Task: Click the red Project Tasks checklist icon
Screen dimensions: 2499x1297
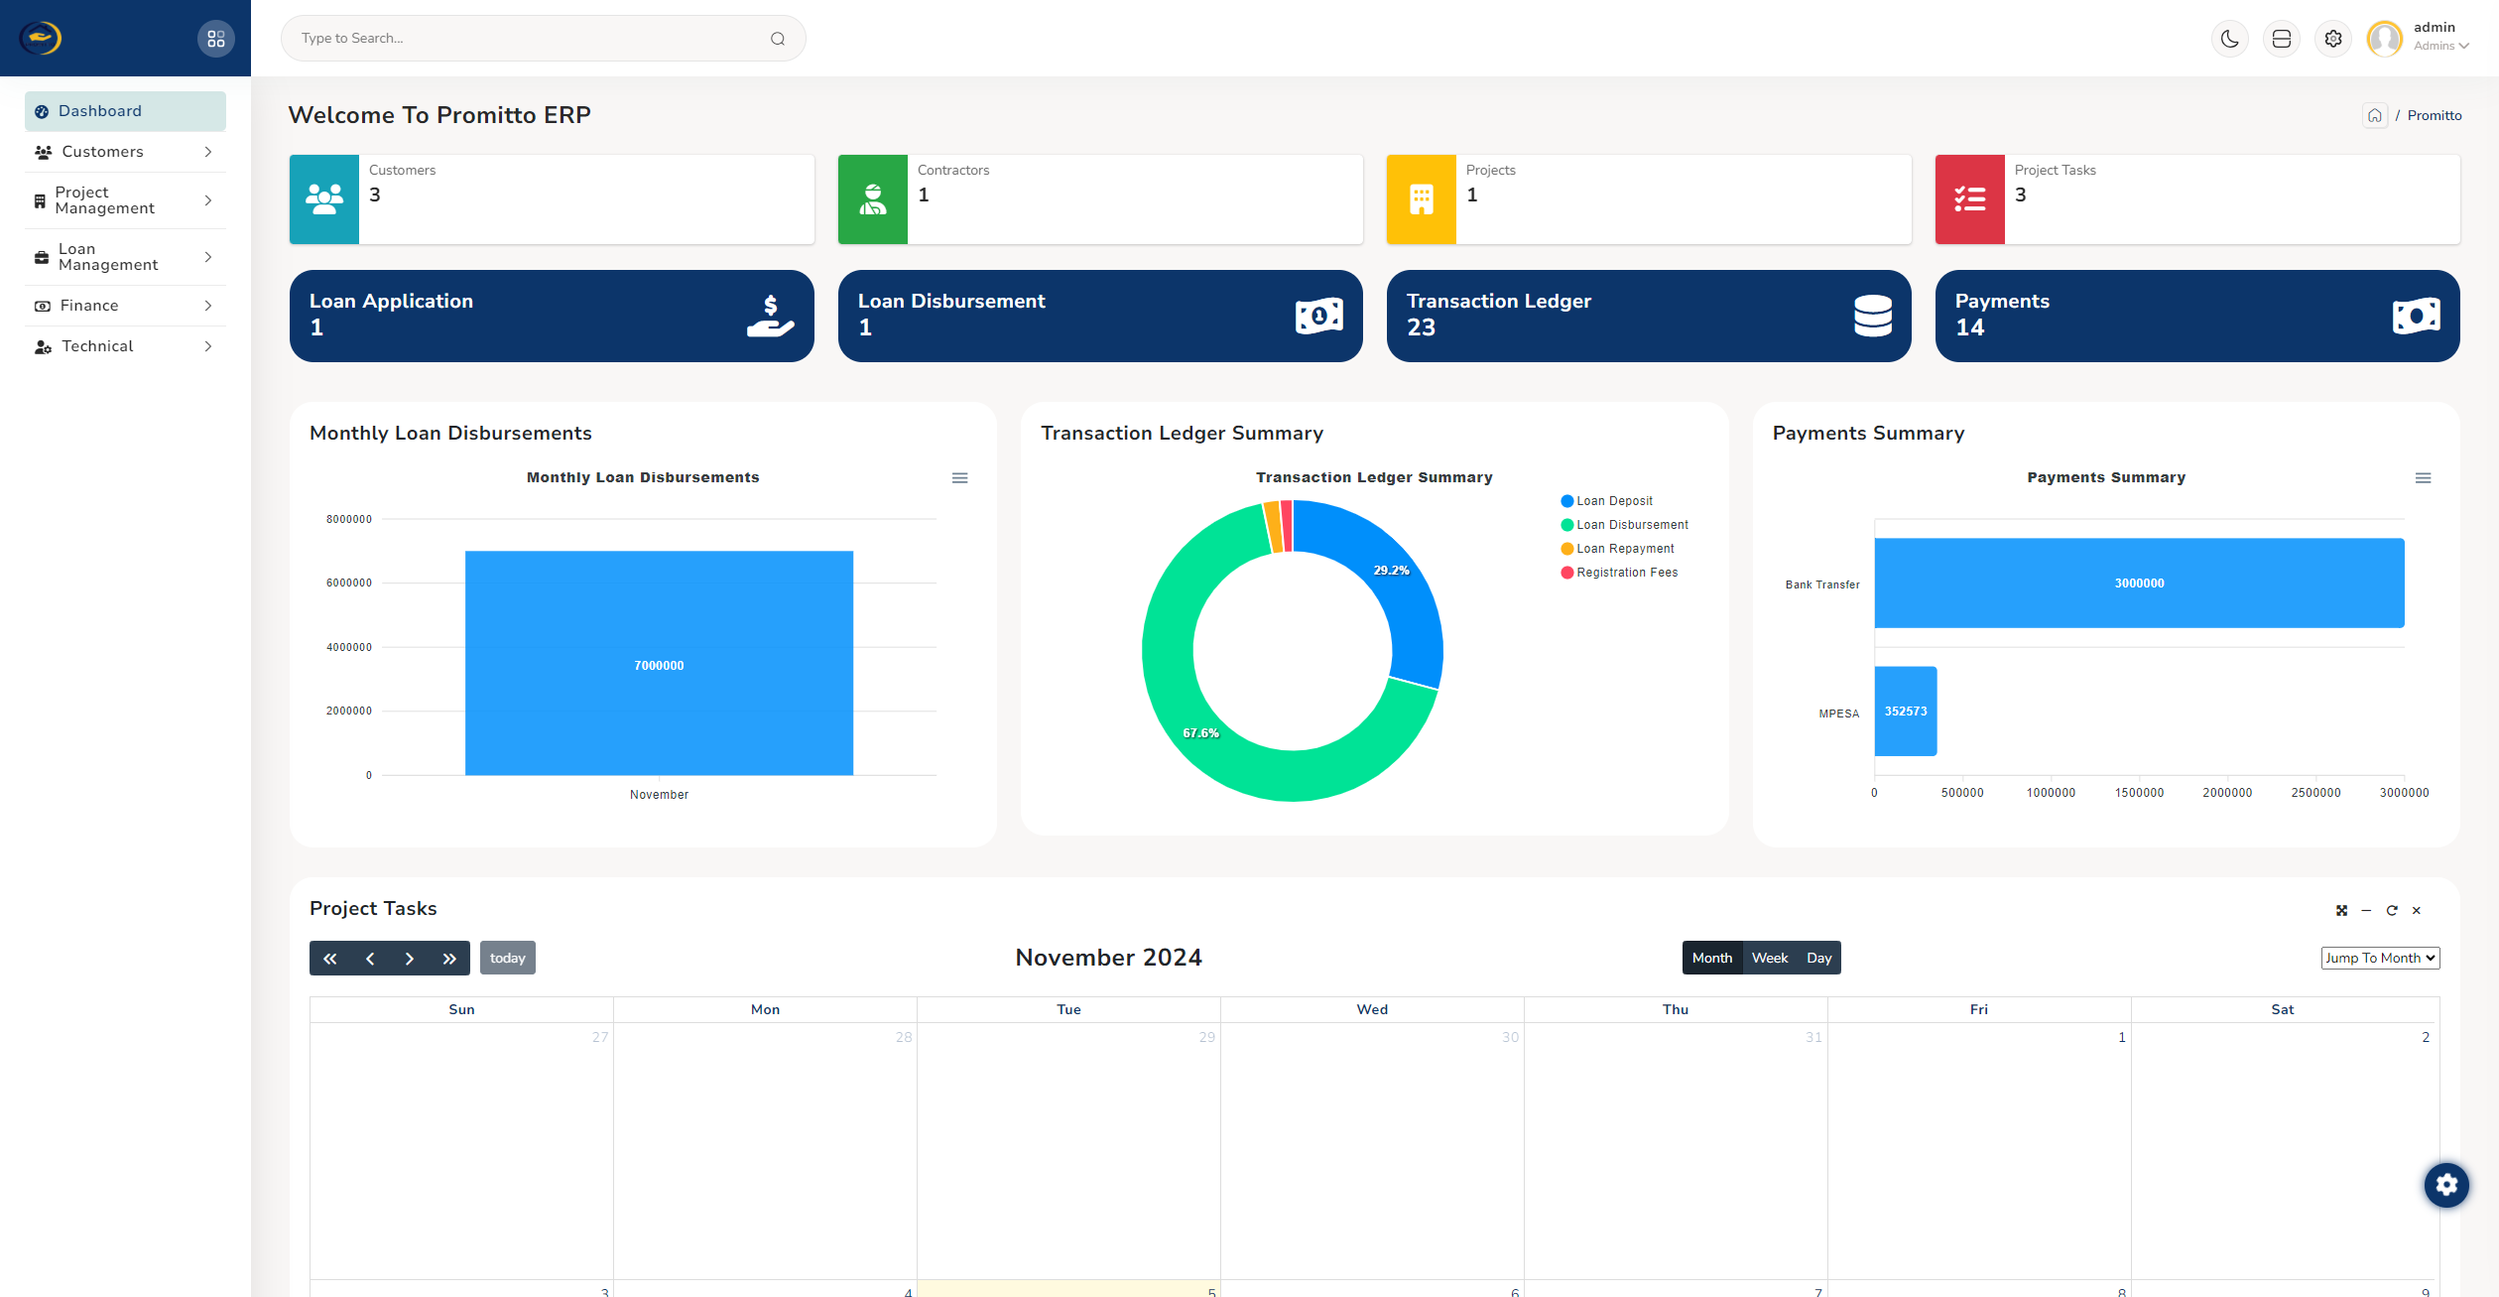Action: (1970, 199)
